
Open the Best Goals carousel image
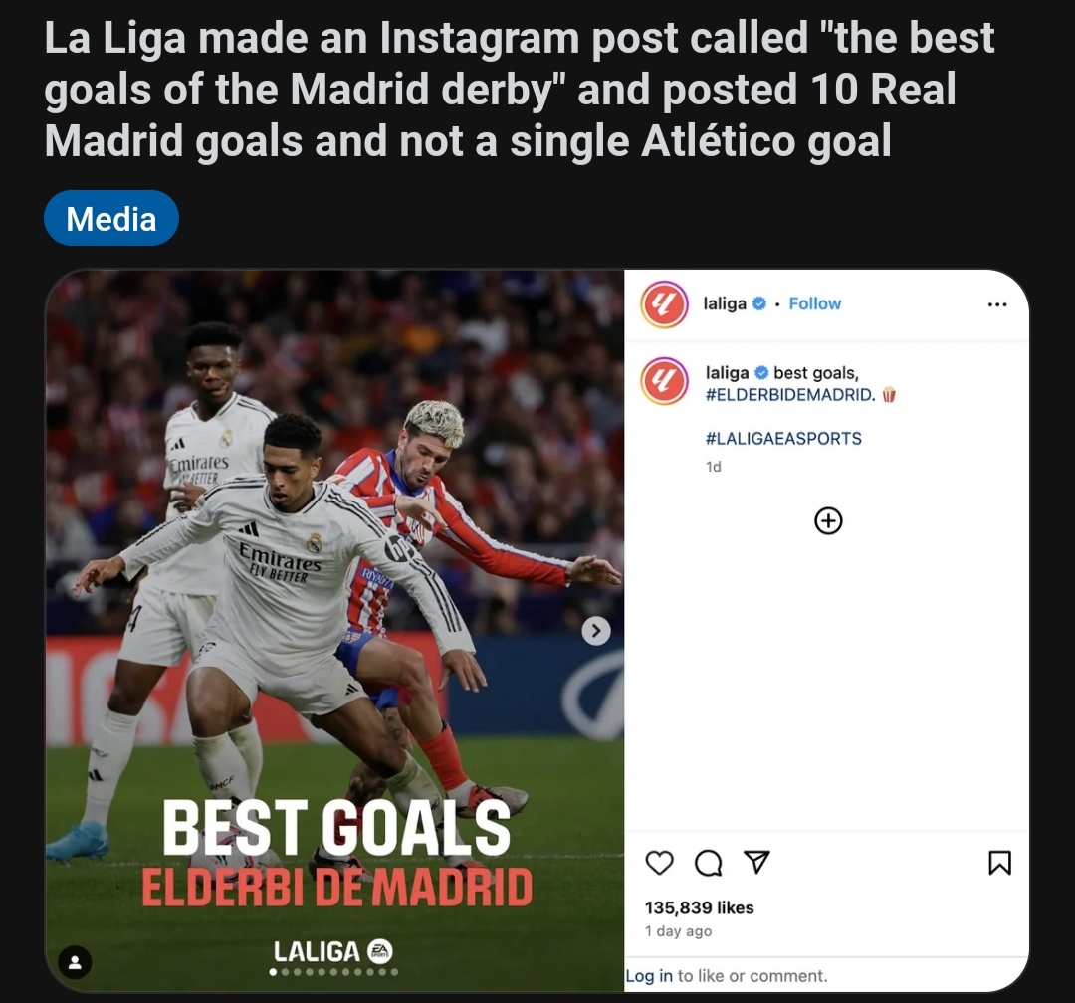coord(334,630)
